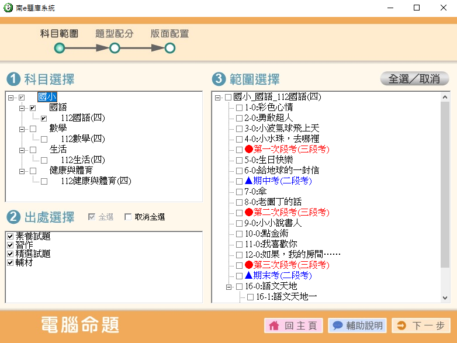The width and height of the screenshot is (457, 343).
Task: Uncheck the 習作 source checkbox
Action: pos(10,245)
